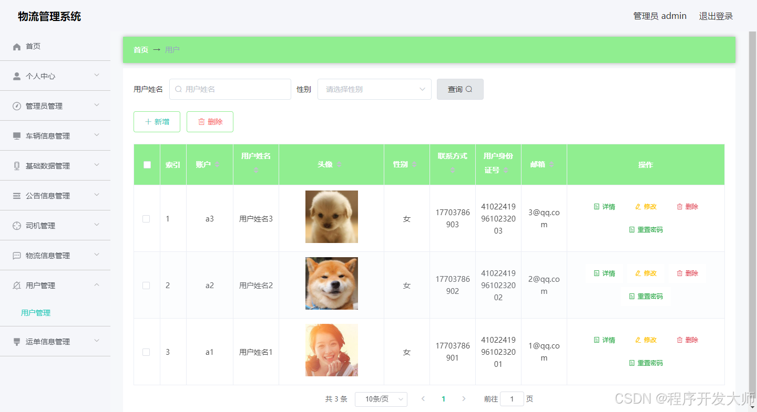This screenshot has width=757, height=412.
Task: Click sort arrows on 头像 column header
Action: 339,165
